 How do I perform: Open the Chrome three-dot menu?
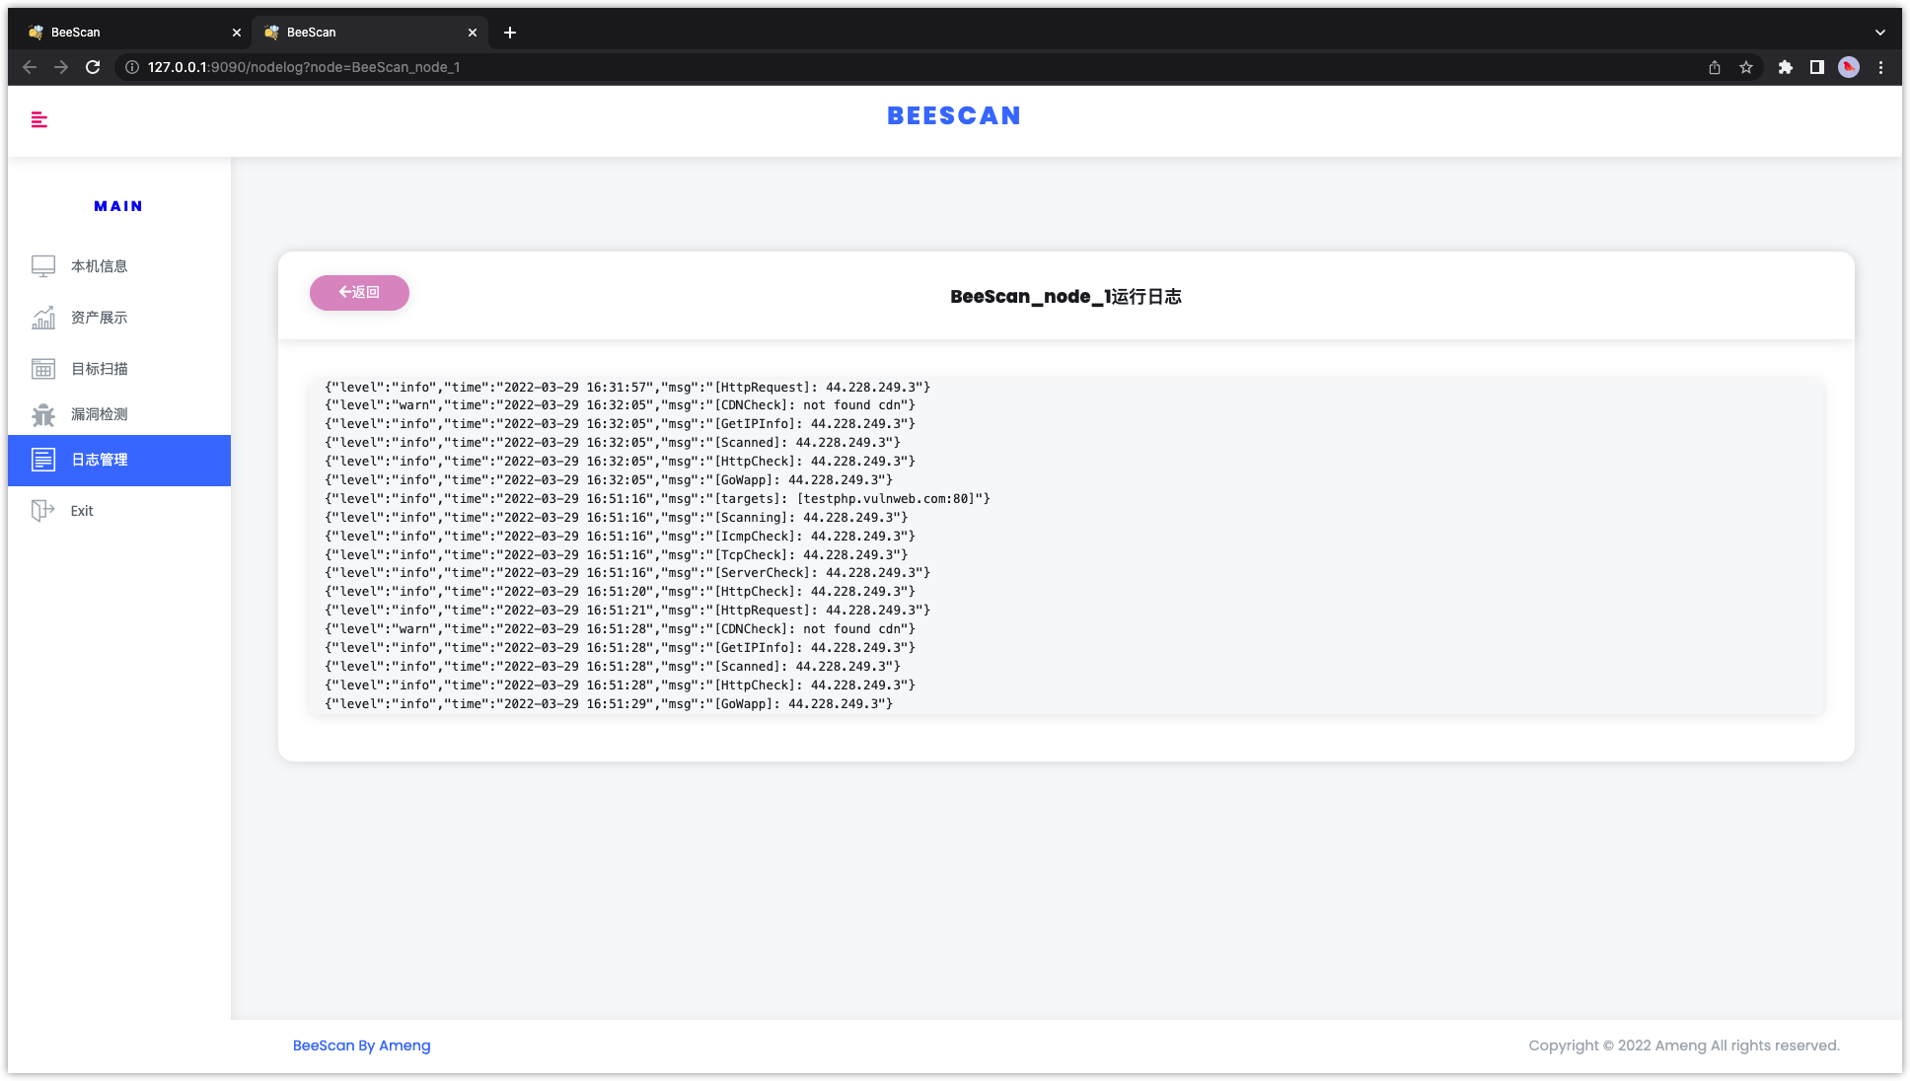(x=1880, y=67)
